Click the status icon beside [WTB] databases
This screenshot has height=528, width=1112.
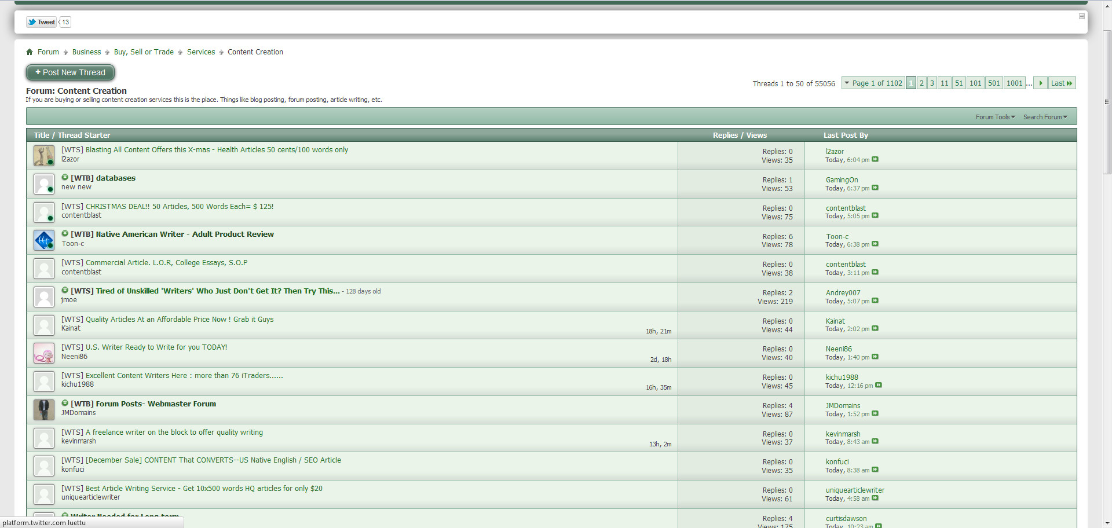click(65, 178)
